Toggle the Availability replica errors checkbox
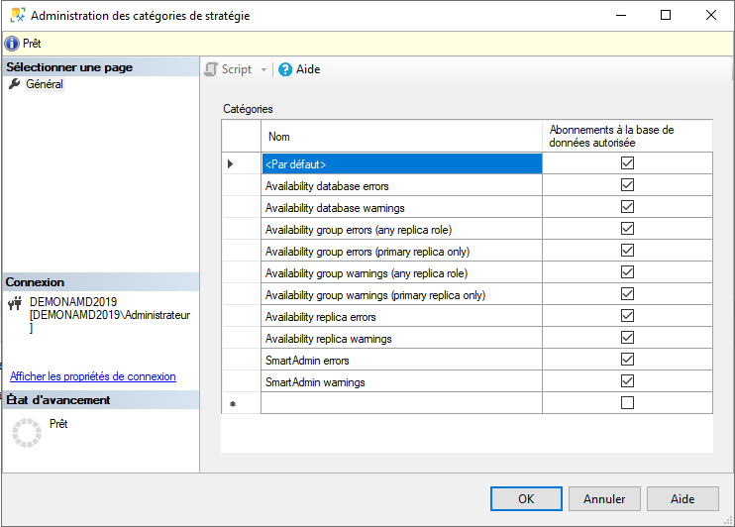This screenshot has height=527, width=735. click(626, 316)
